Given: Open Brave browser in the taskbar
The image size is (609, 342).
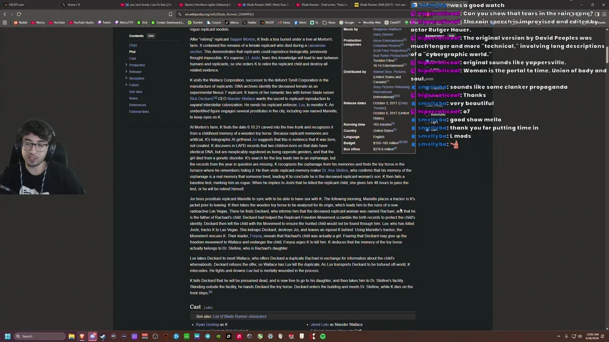Looking at the screenshot, I should (x=82, y=336).
